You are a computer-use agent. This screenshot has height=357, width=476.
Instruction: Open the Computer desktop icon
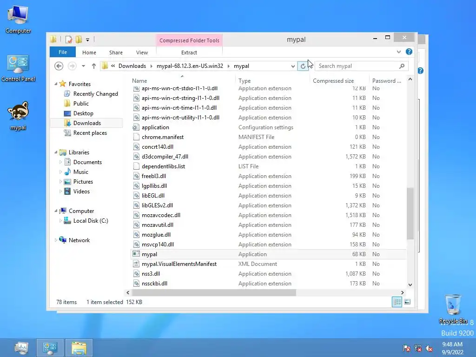point(18,19)
